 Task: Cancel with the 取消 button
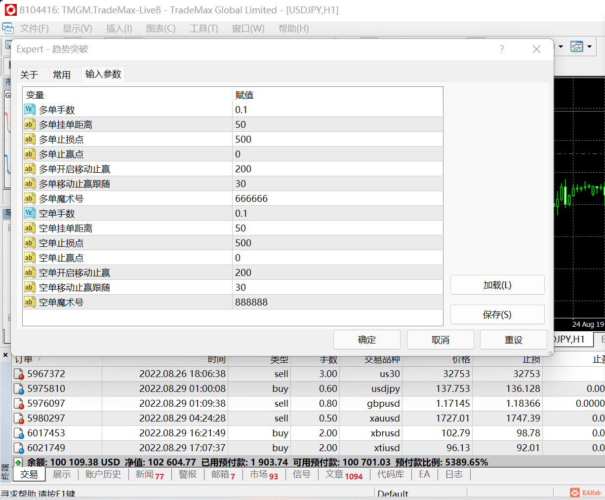pos(441,340)
